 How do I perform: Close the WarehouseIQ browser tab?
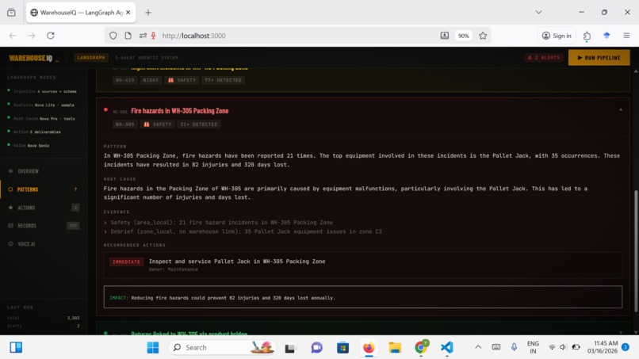tap(128, 13)
